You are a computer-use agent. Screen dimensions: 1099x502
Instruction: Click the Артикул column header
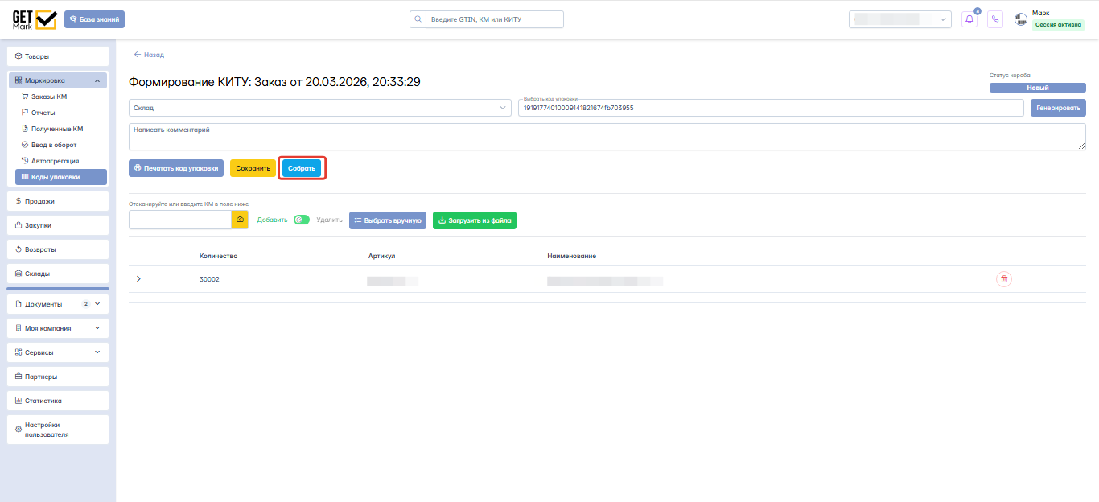click(x=381, y=256)
